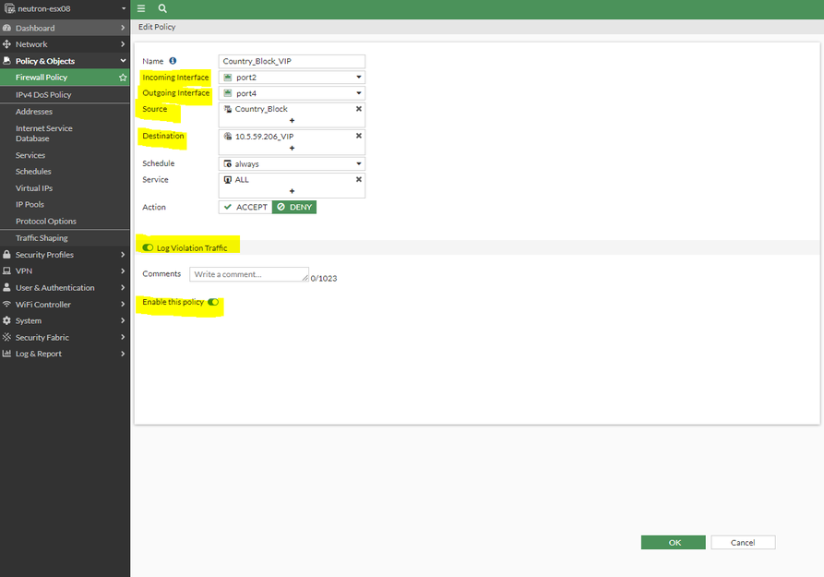This screenshot has height=577, width=824.
Task: Add a service entry with plus icon
Action: click(292, 191)
